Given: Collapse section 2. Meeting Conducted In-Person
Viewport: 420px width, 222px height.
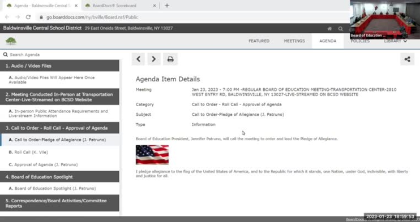Looking at the screenshot, I should pos(59,97).
